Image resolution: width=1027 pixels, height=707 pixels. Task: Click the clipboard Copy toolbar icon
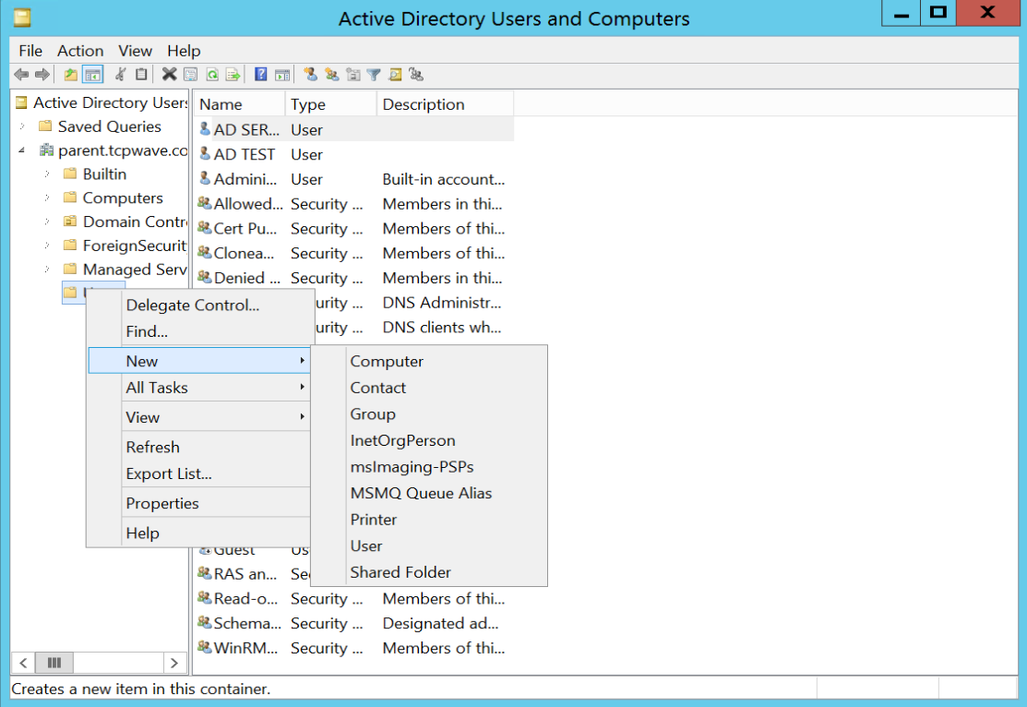click(x=141, y=75)
